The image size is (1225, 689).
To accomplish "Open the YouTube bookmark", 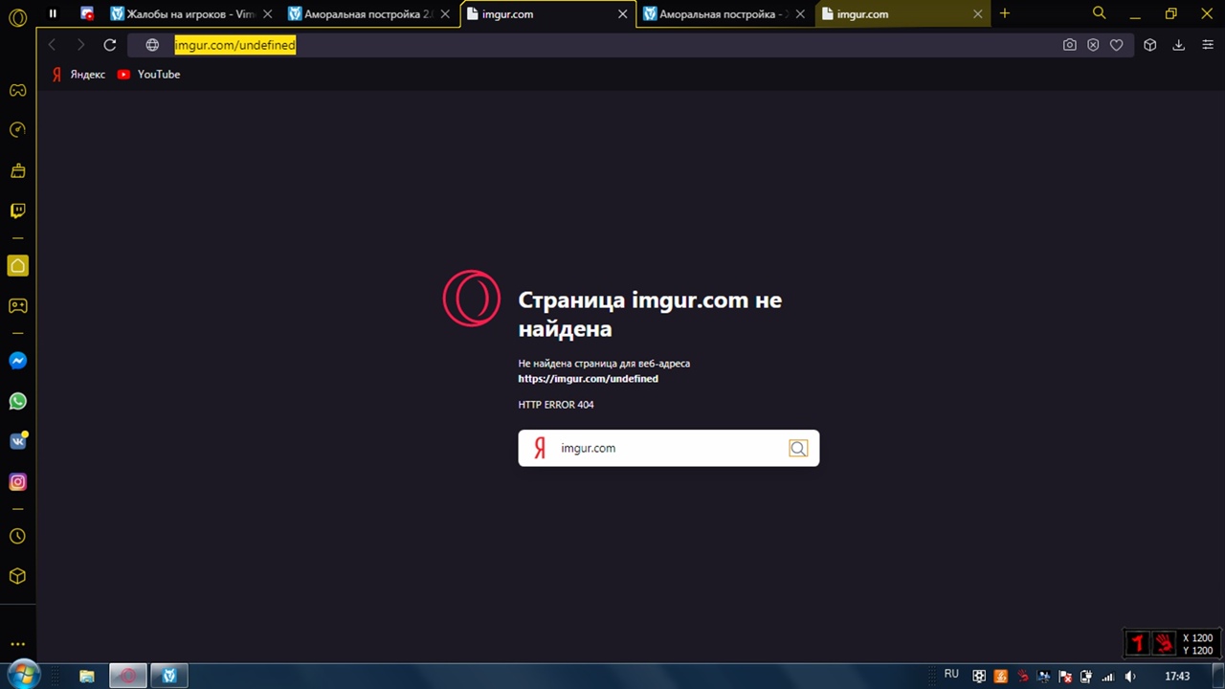I will pyautogui.click(x=148, y=74).
